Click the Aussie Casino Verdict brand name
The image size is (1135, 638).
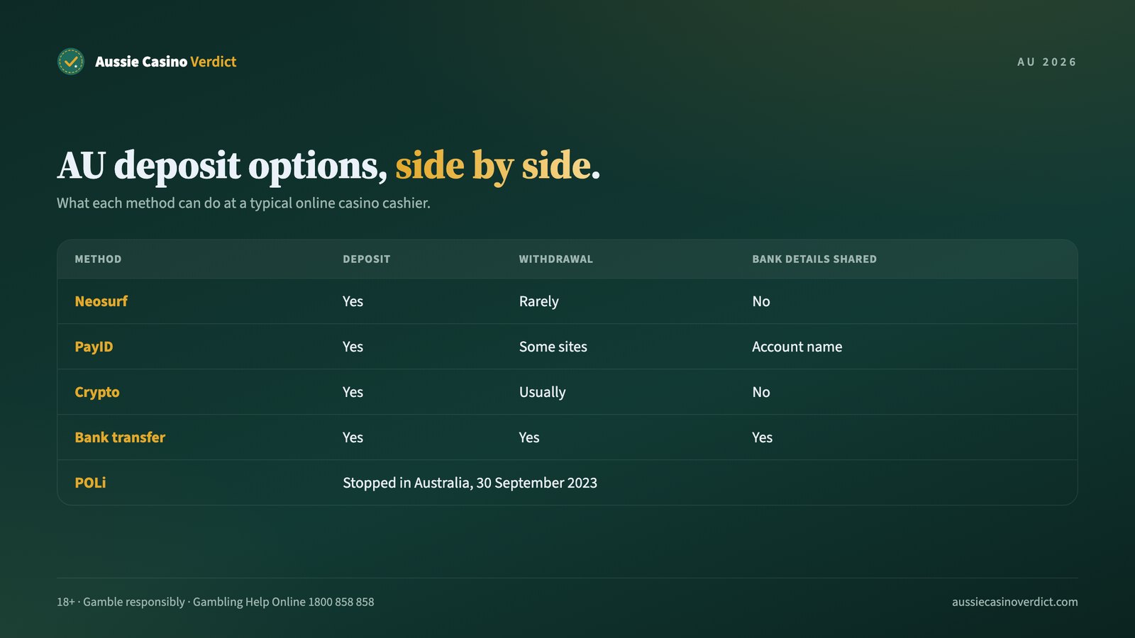(x=166, y=62)
